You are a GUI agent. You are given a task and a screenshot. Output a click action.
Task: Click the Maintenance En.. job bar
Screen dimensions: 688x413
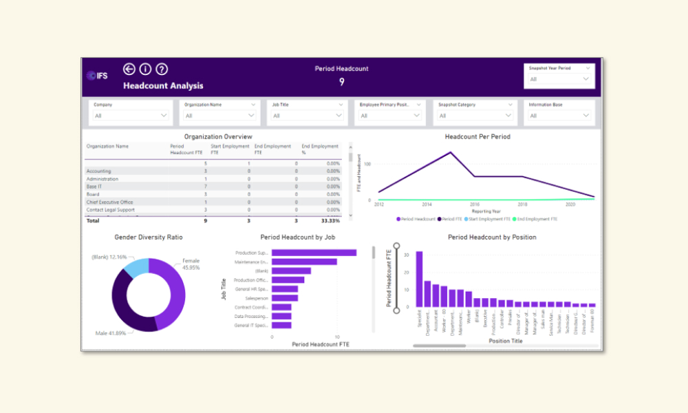[304, 262]
